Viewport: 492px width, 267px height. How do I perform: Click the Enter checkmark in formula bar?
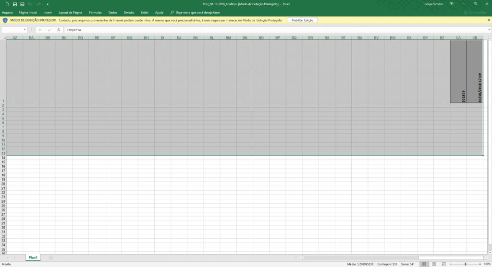49,30
